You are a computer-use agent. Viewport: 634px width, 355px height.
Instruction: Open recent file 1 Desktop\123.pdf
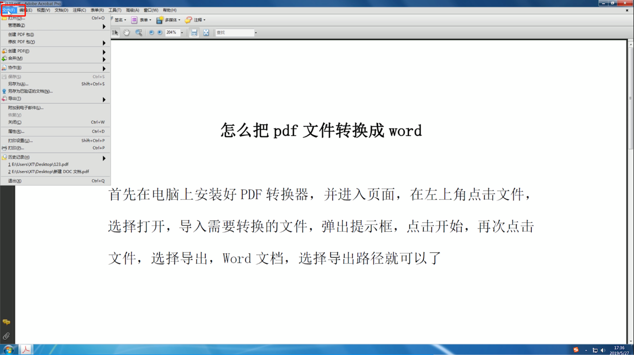(x=55, y=165)
